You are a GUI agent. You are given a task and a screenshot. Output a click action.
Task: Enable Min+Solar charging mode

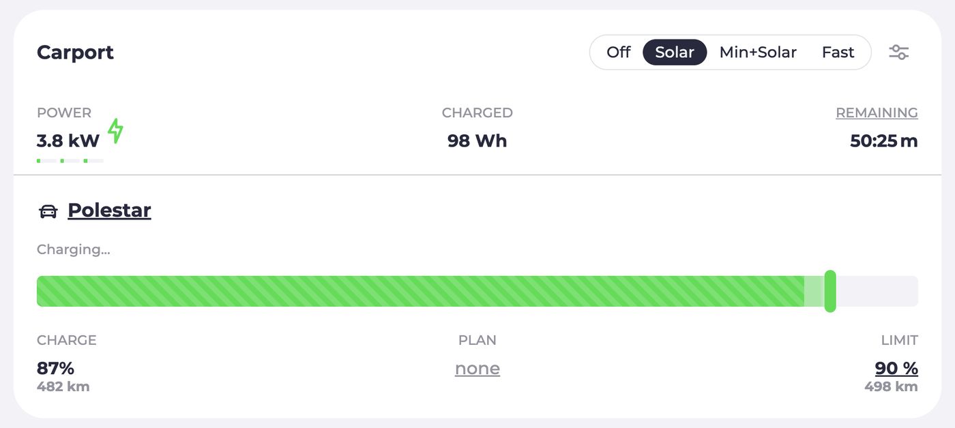[758, 52]
